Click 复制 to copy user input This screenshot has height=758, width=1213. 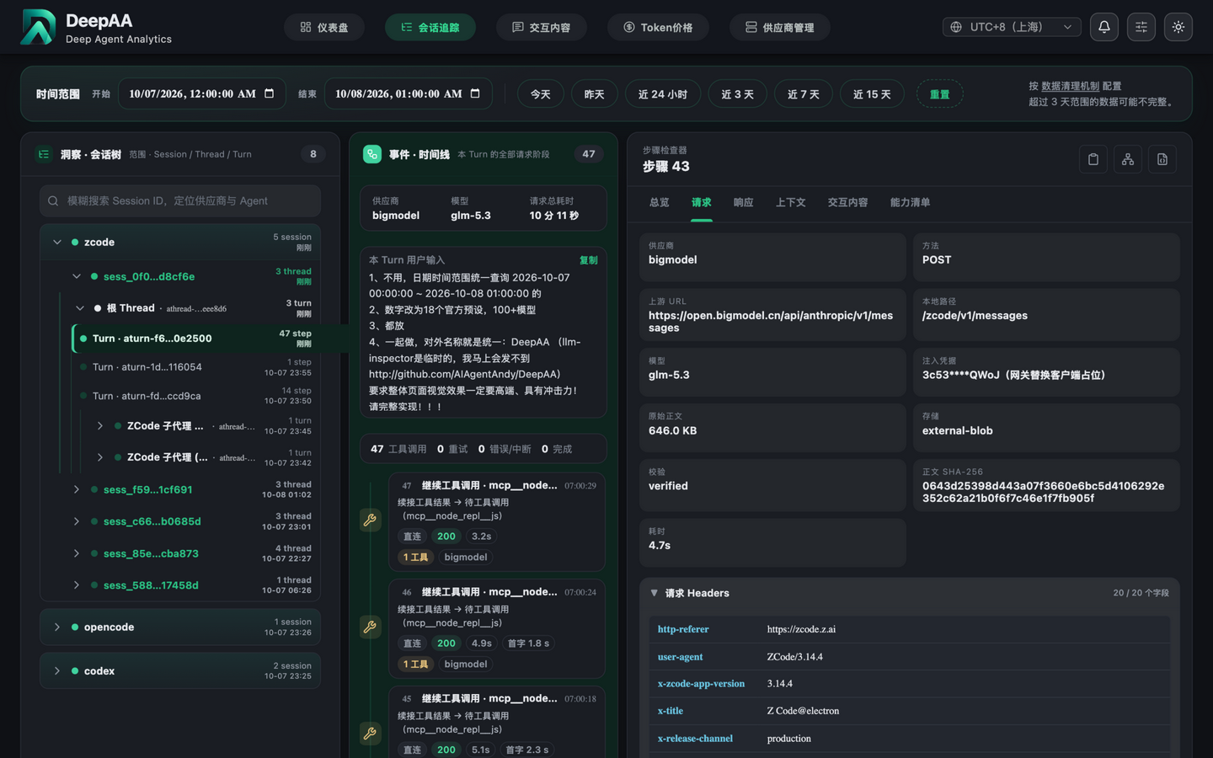pyautogui.click(x=588, y=260)
